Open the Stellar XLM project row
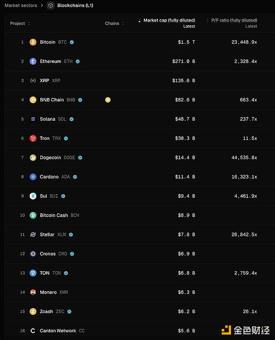 tap(47, 234)
